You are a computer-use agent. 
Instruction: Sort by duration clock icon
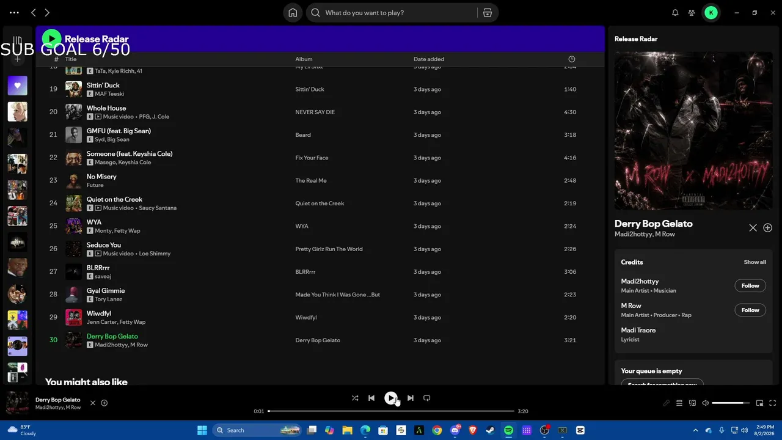click(x=571, y=59)
